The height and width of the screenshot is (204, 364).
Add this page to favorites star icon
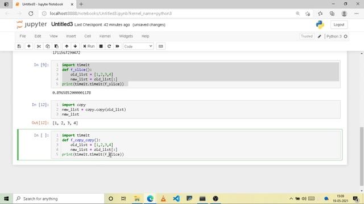pos(308,14)
